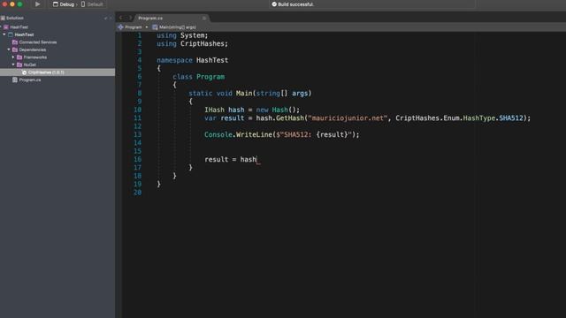Click the Frameworks folder icon
This screenshot has height=318, width=566.
pos(19,57)
